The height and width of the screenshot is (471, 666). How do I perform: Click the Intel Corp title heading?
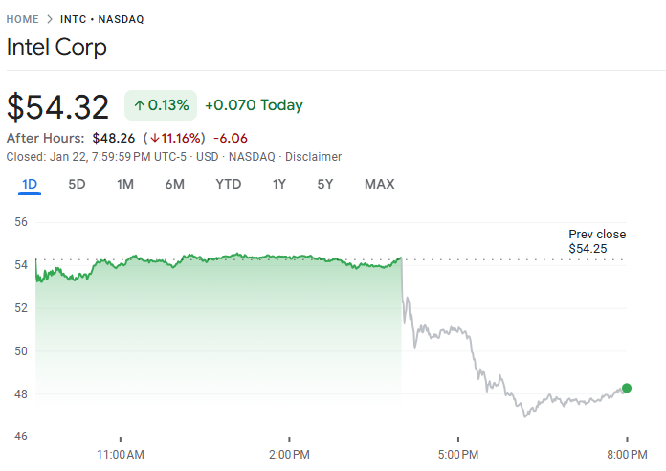(x=56, y=48)
